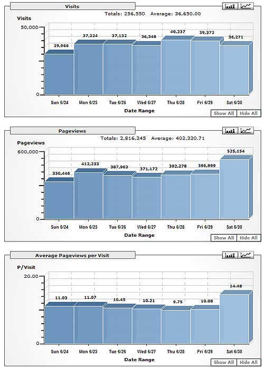Click the 600,000 axis value in Pageviews chart
The width and height of the screenshot is (264, 368).
[28, 152]
